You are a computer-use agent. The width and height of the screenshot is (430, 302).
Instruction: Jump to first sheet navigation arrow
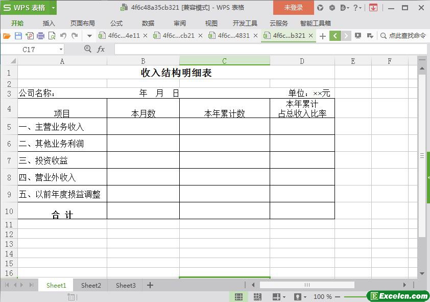point(7,285)
